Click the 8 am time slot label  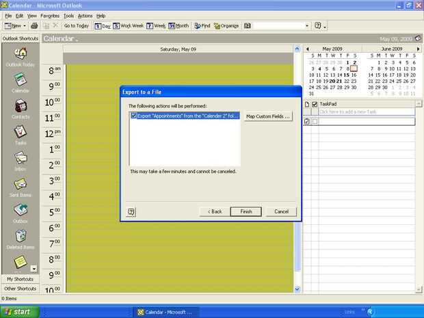click(x=54, y=71)
